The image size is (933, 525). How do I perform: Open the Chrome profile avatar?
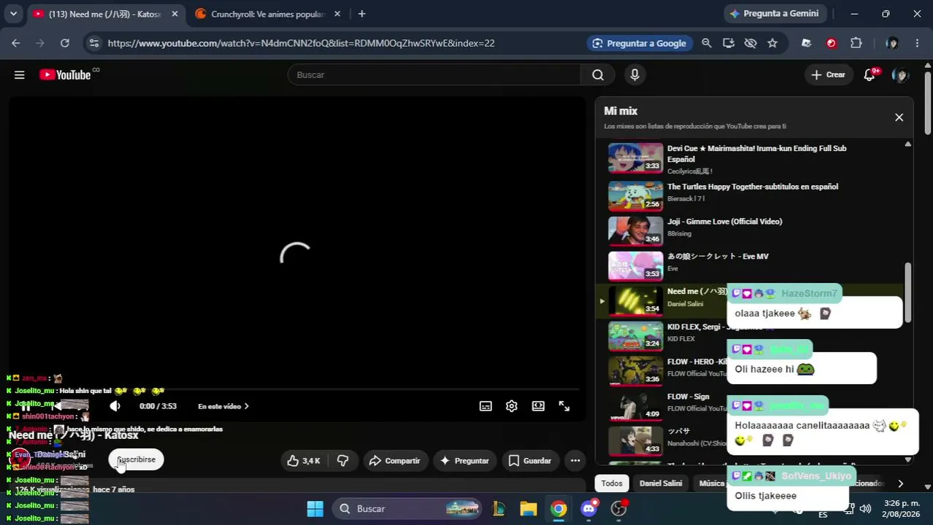[x=891, y=43]
